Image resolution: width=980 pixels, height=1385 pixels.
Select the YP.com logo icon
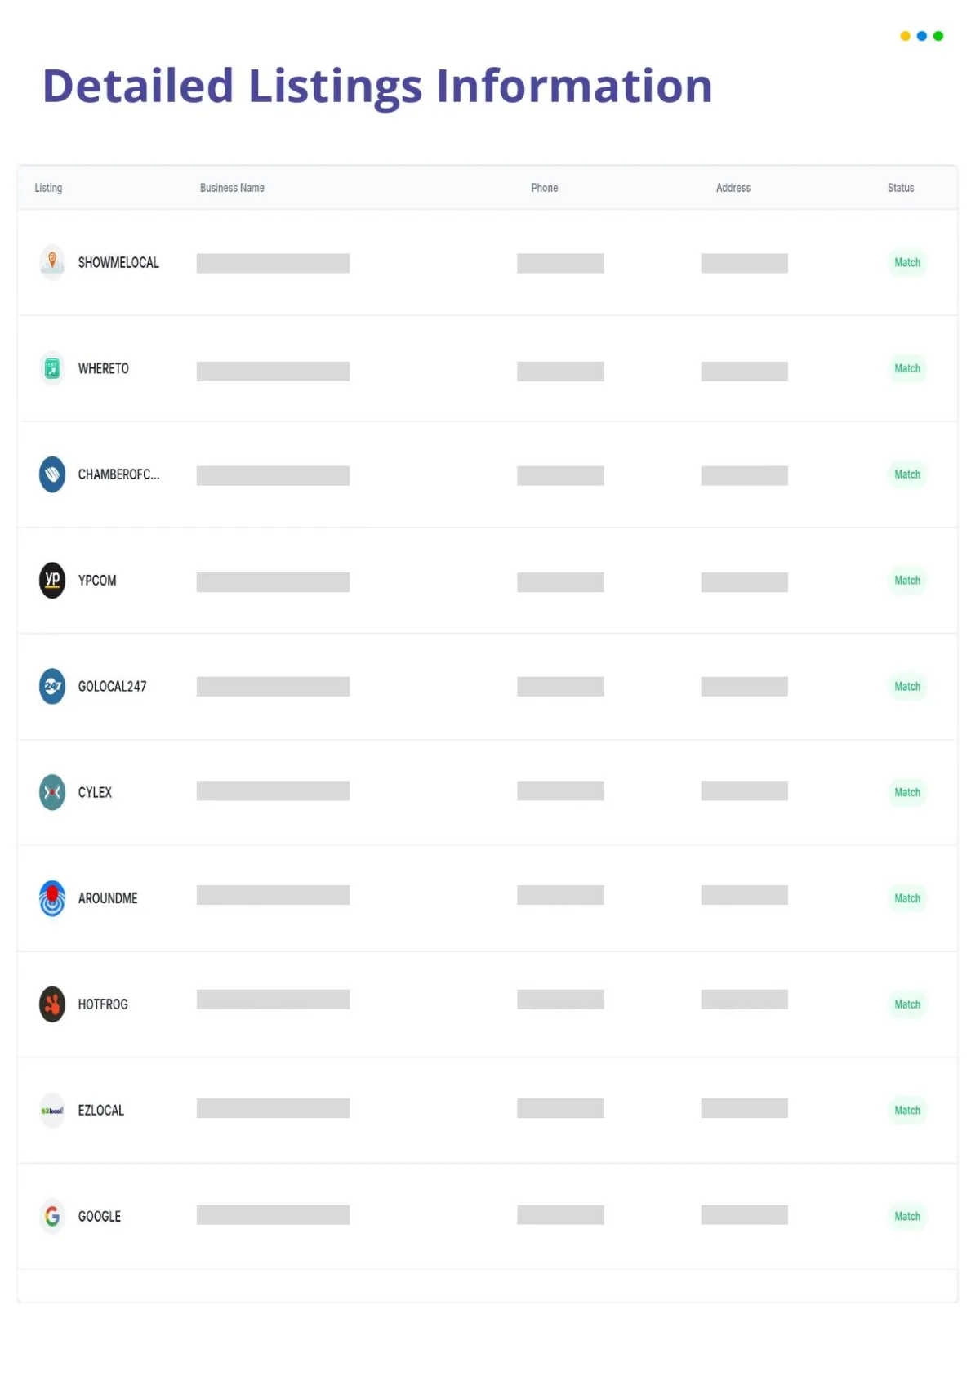tap(52, 581)
